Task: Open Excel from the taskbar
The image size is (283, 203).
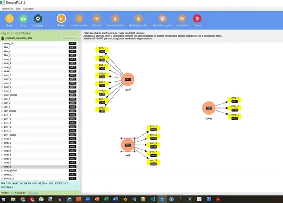Action: [106, 199]
